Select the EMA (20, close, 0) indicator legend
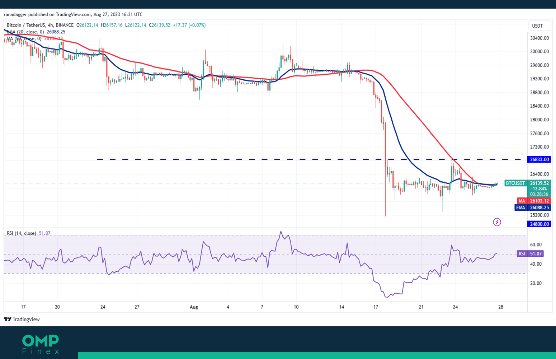Viewport: 556px width, 359px height. 25,32
